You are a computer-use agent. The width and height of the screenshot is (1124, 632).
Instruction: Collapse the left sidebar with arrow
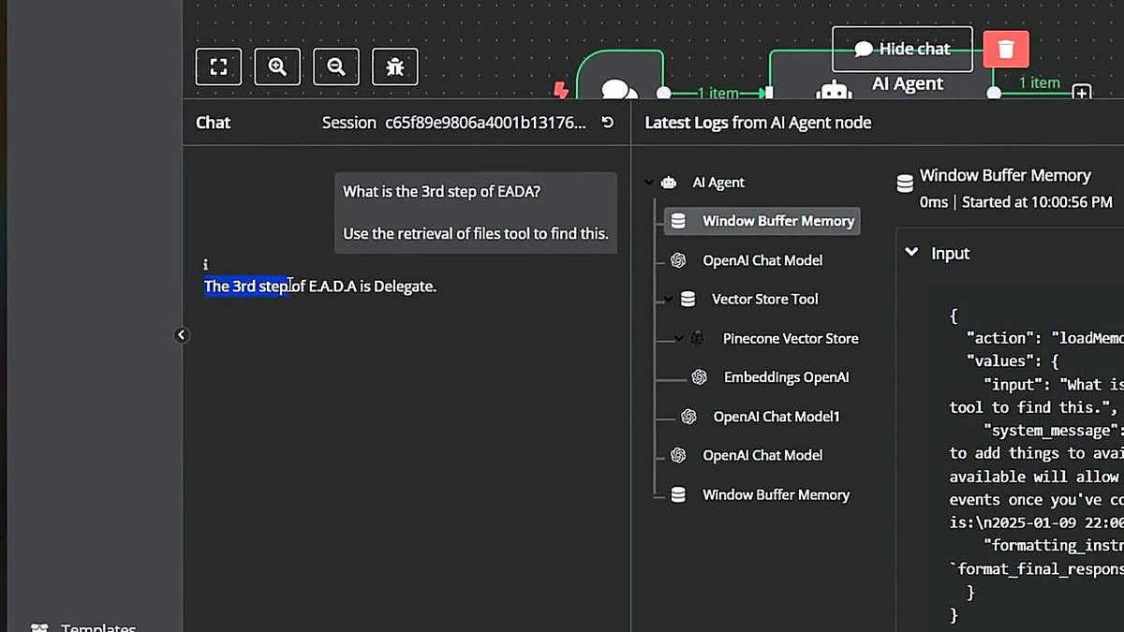tap(182, 335)
